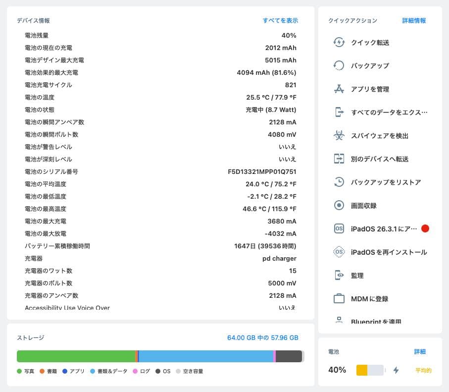Viewport: 449px width, 392px height.
Task: Click the 画面収録 record icon
Action: pos(339,205)
